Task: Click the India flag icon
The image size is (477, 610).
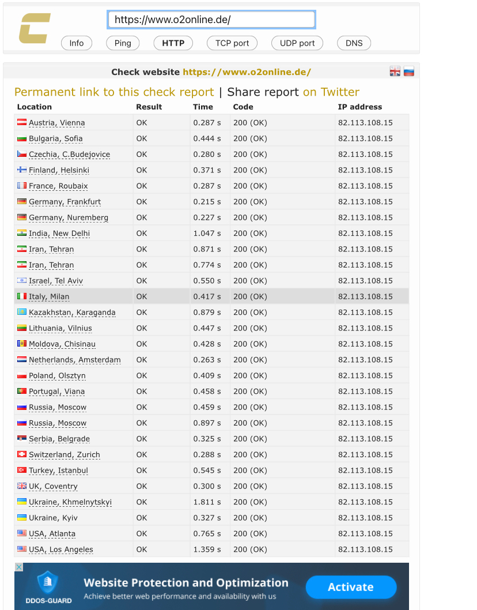Action: pos(22,233)
